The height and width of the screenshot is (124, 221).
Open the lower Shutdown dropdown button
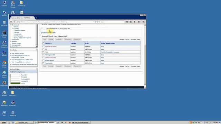point(68,66)
